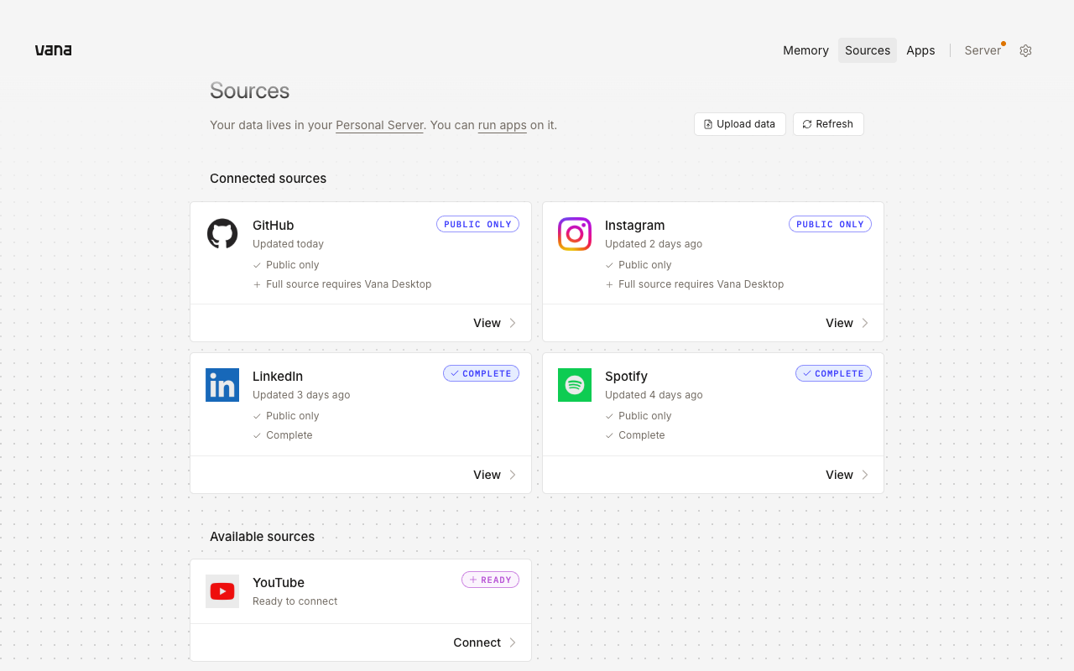Open the Instagram source View row
This screenshot has width=1074, height=671.
pyautogui.click(x=713, y=323)
